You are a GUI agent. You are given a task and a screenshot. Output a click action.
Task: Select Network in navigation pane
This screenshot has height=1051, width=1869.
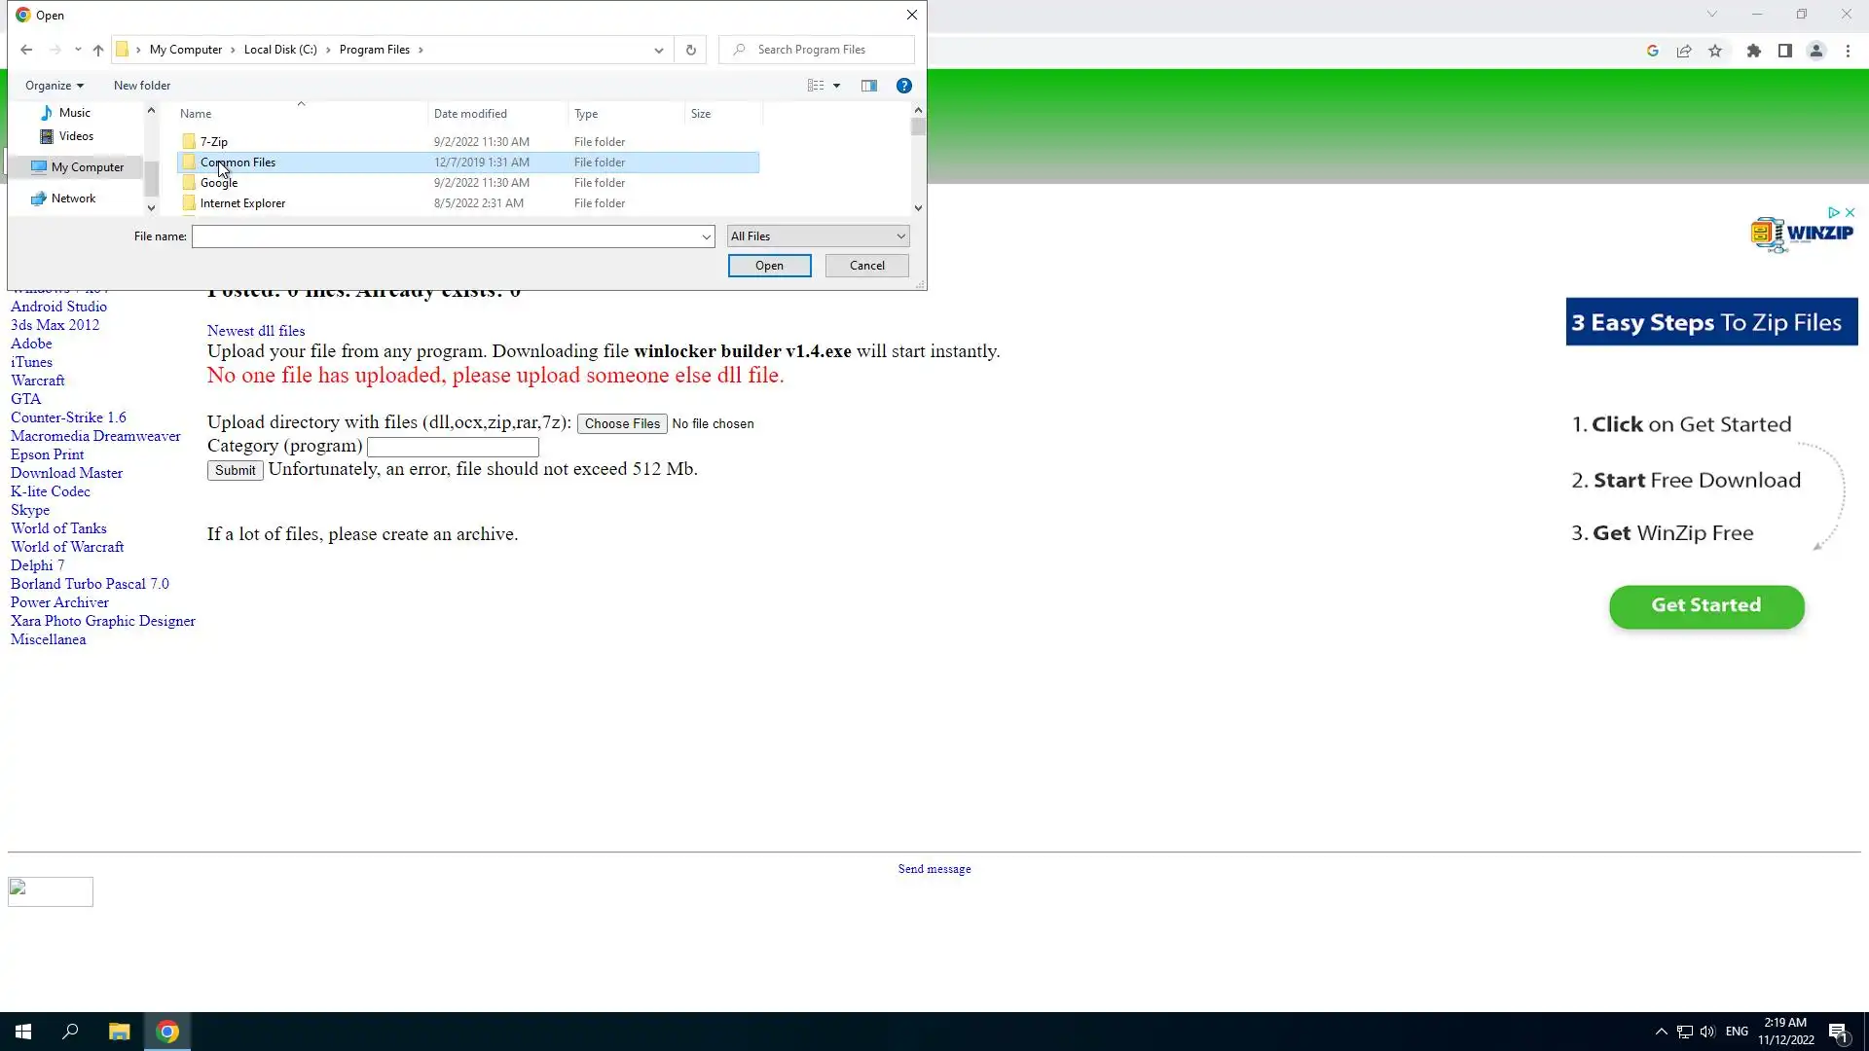click(73, 199)
